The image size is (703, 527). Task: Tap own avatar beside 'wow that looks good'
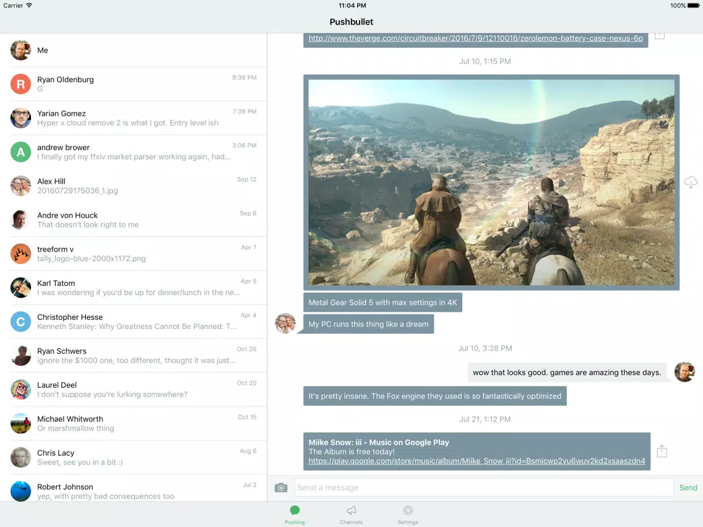(684, 372)
